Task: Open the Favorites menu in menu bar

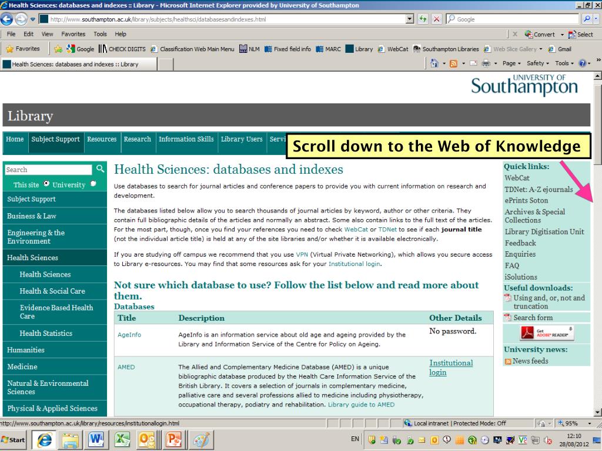Action: 73,33
